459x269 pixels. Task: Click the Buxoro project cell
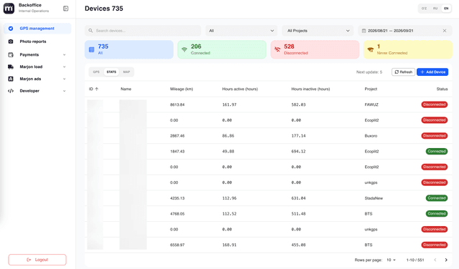pos(371,136)
